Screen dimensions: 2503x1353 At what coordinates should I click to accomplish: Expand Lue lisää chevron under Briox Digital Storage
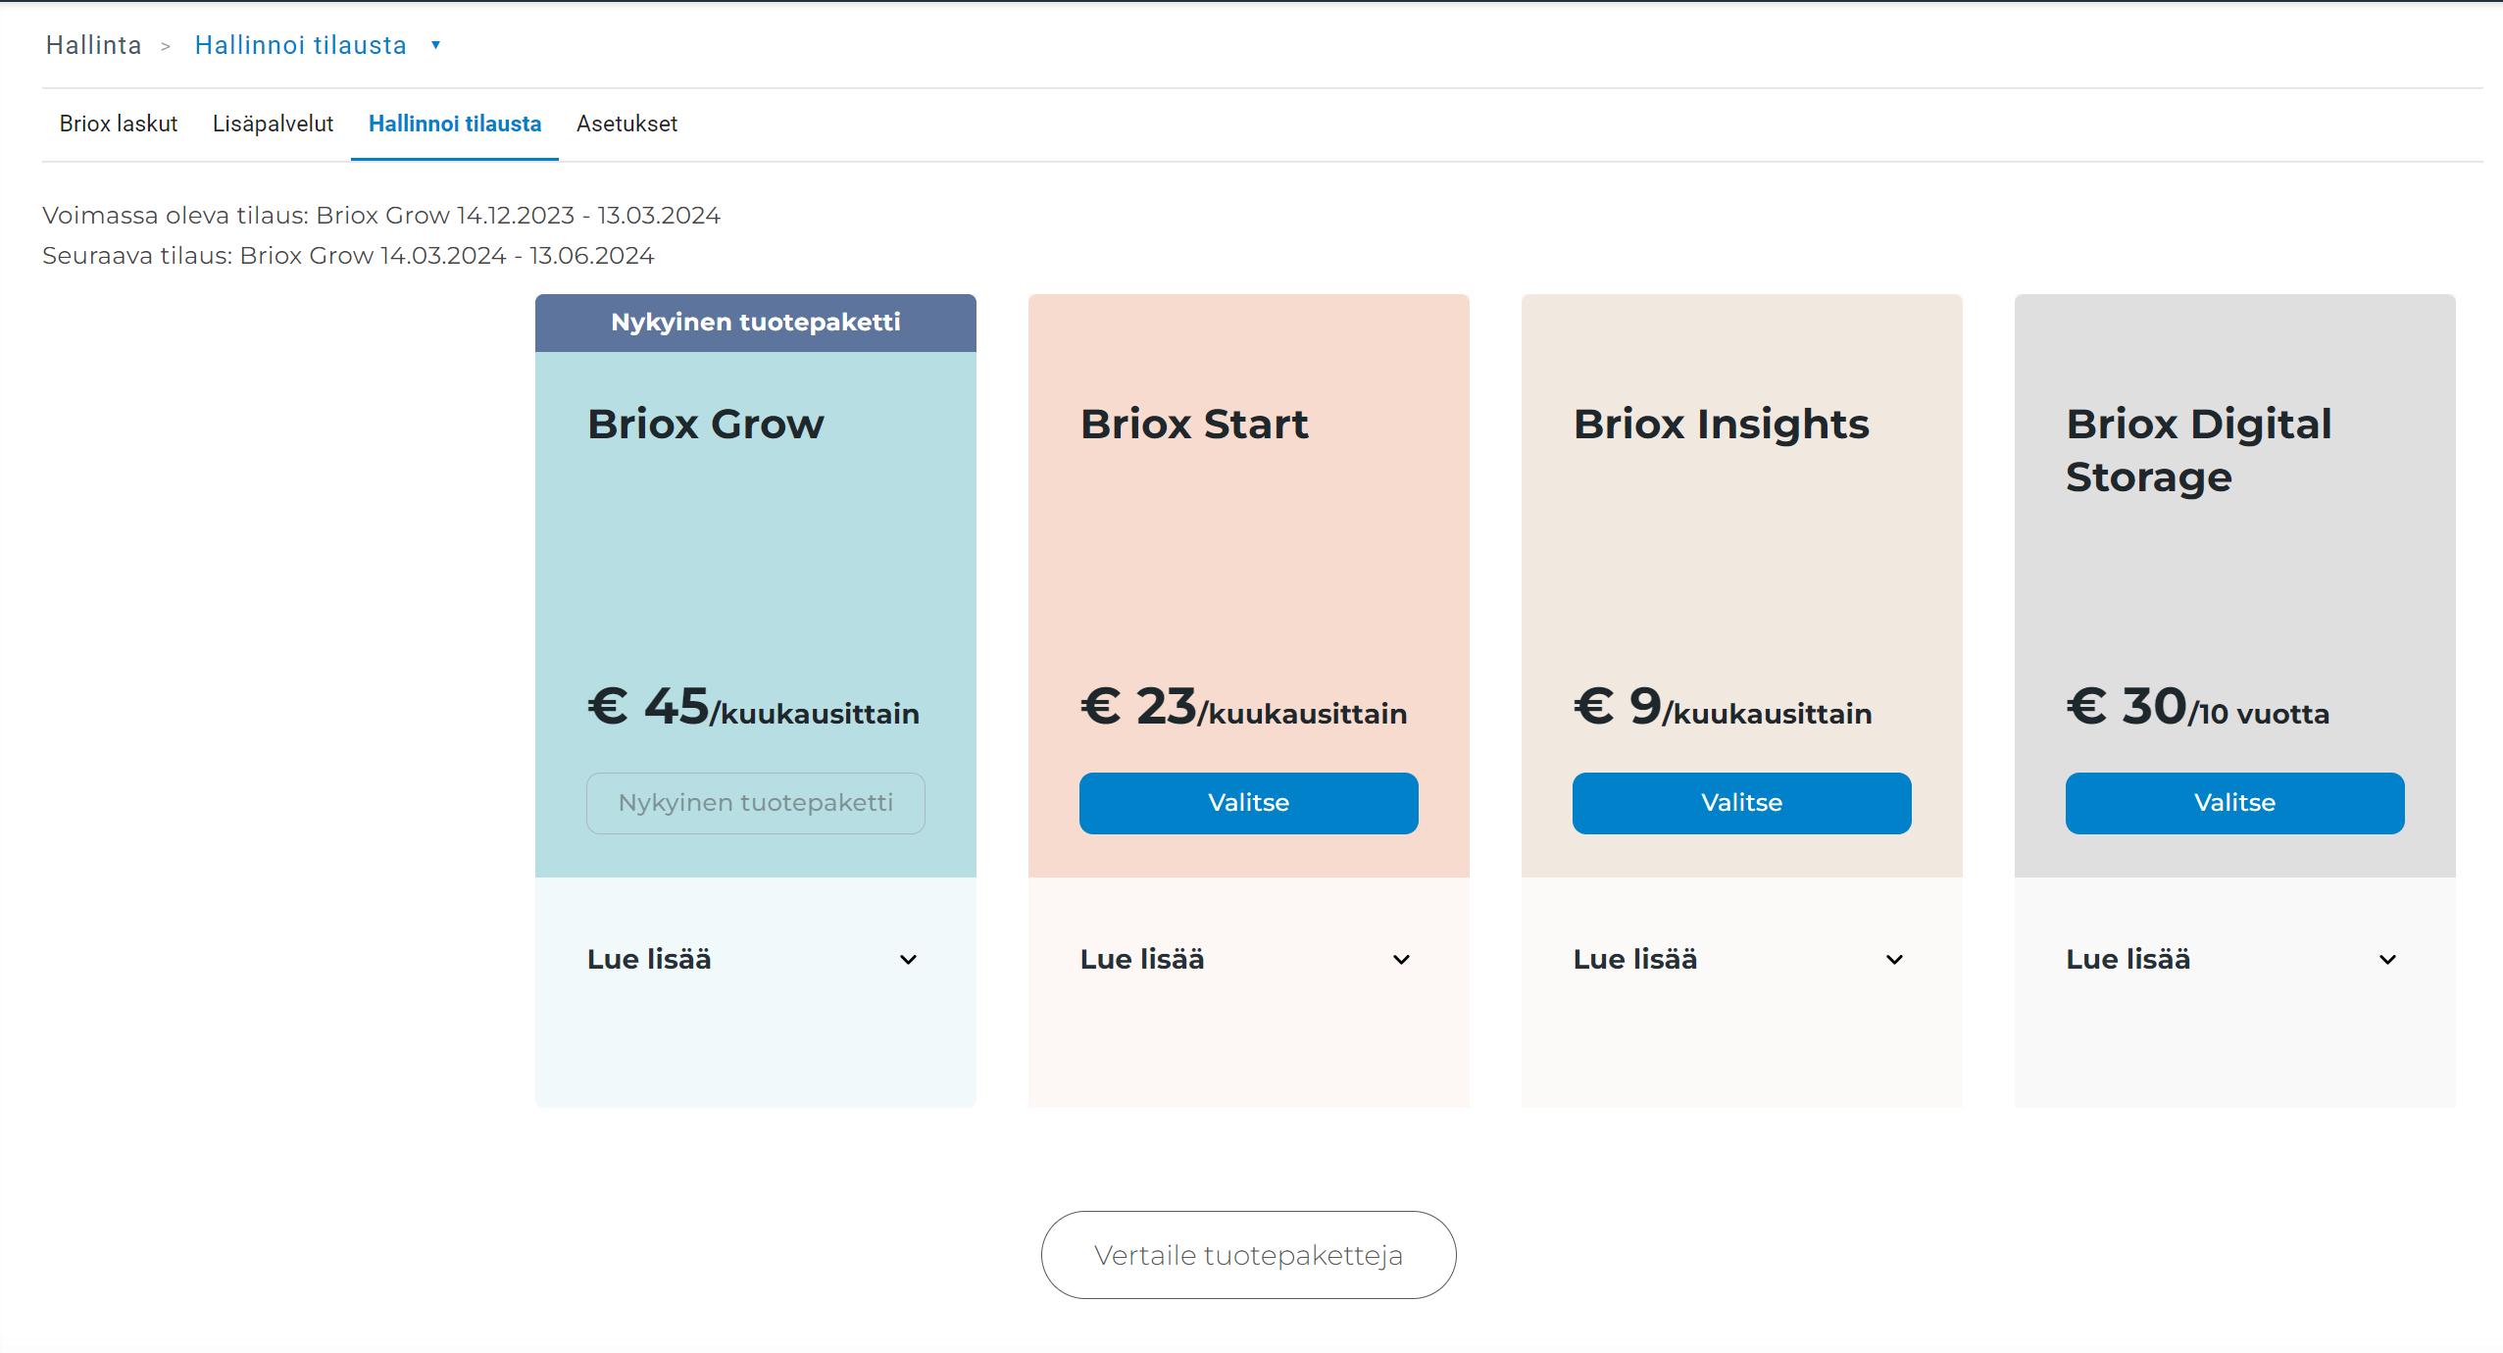(x=2387, y=960)
